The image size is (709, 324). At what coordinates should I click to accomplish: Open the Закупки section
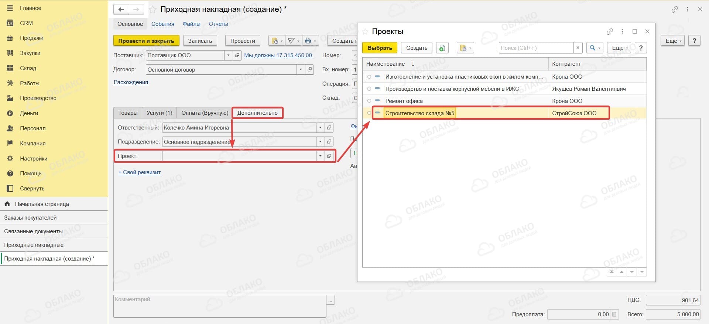coord(30,53)
